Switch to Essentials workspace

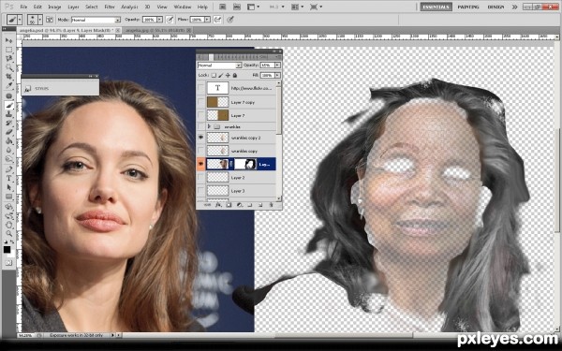436,7
